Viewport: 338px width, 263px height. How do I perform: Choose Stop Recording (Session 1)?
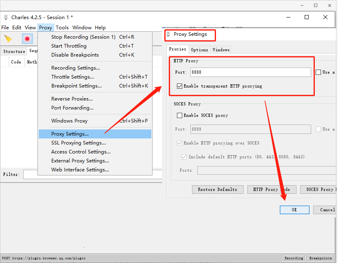pos(95,37)
